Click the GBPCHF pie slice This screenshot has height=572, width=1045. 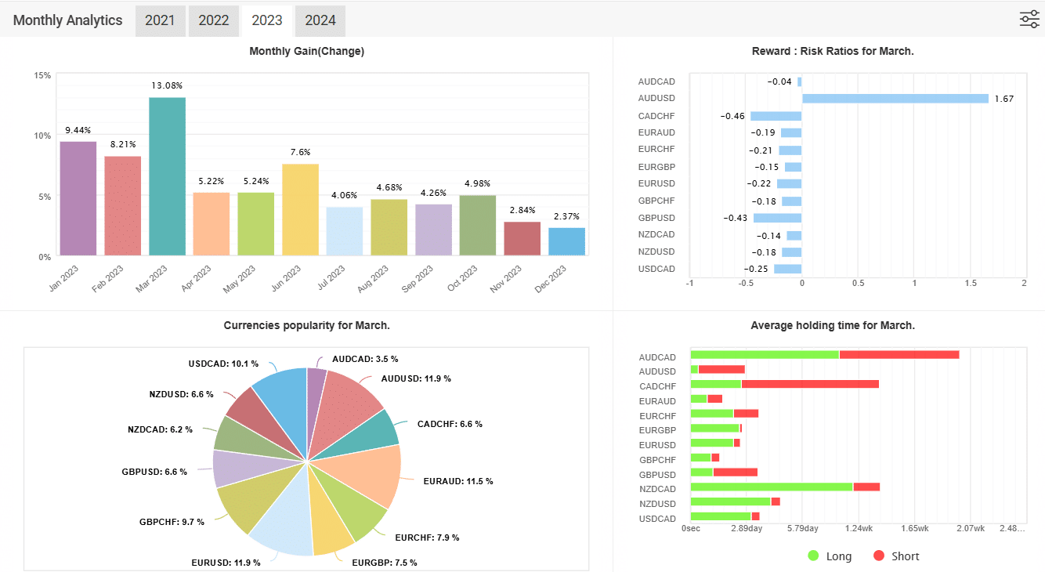tap(245, 505)
